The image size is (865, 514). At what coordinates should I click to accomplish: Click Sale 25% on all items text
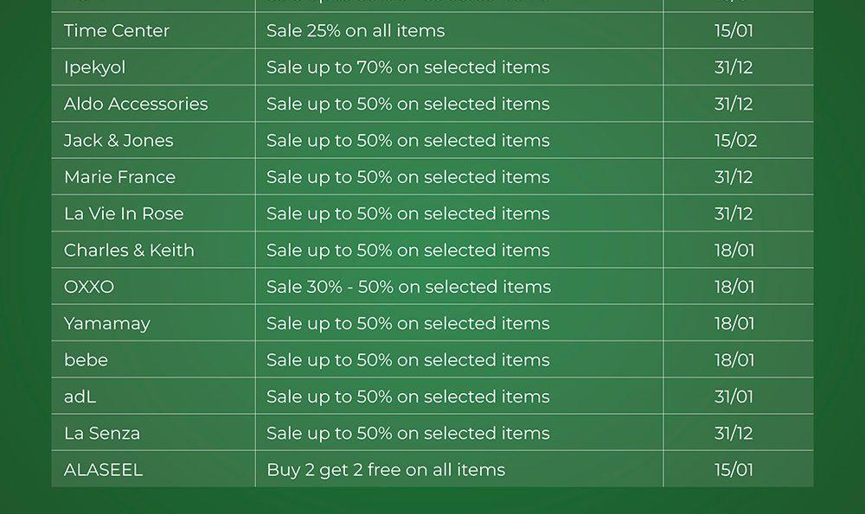point(356,31)
